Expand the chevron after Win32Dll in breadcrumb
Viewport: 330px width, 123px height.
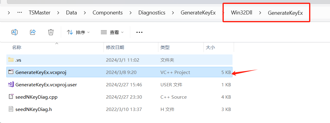(x=260, y=13)
